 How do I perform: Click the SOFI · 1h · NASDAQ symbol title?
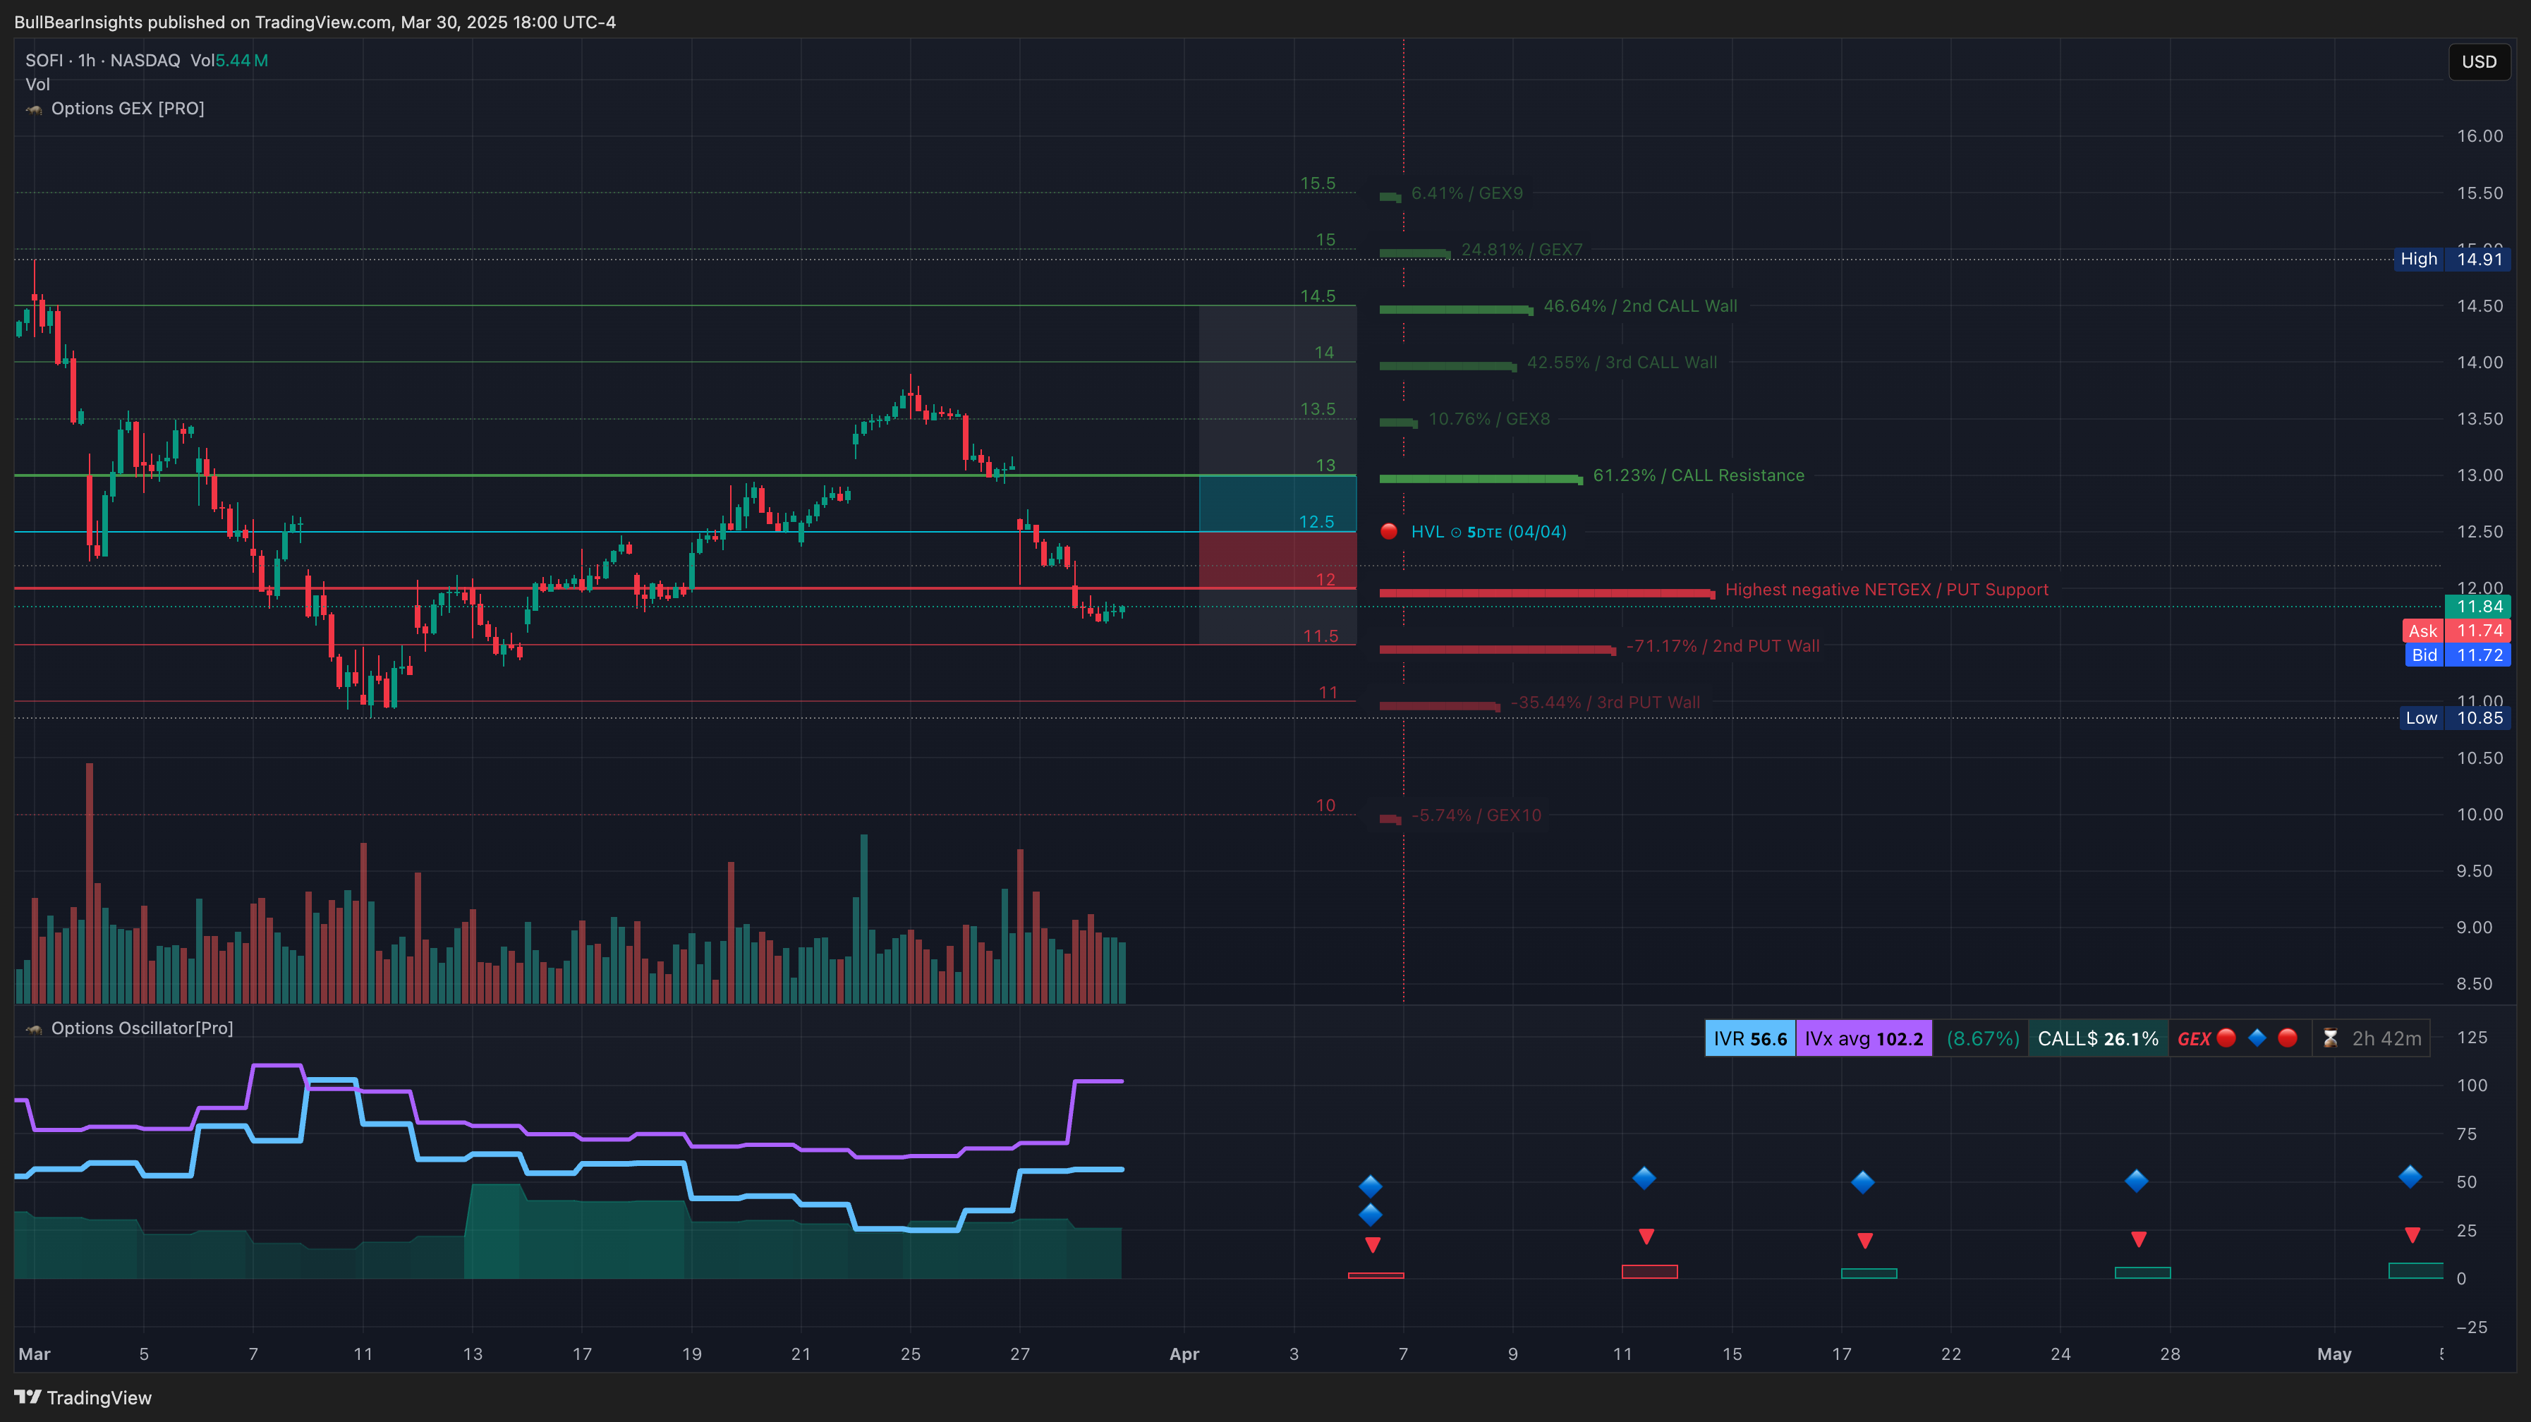click(x=103, y=61)
